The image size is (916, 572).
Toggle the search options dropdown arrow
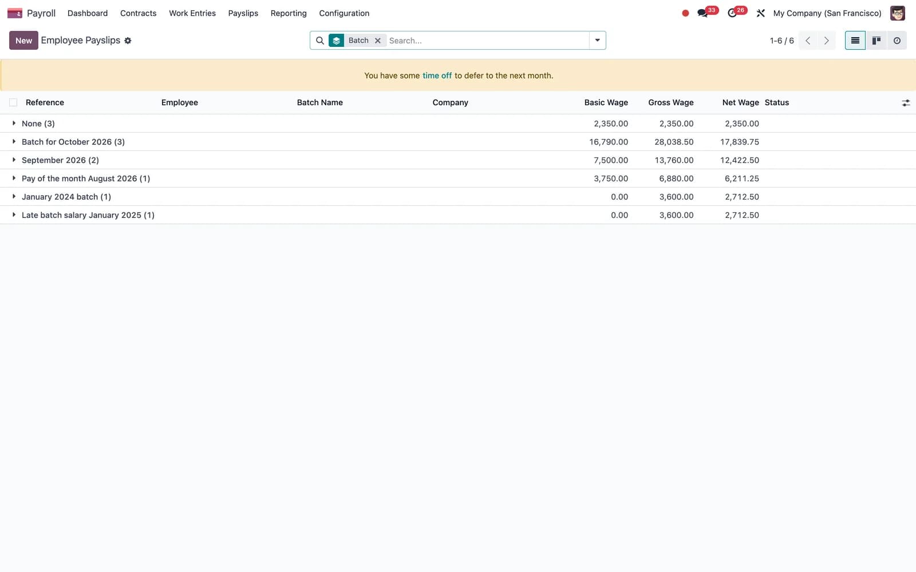coord(597,41)
